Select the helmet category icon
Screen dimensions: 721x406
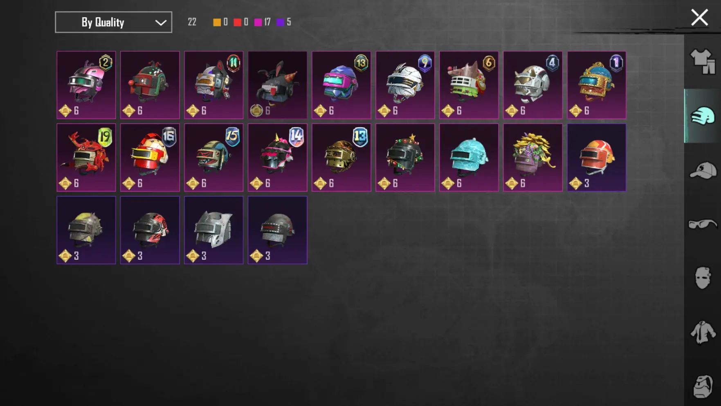click(703, 116)
